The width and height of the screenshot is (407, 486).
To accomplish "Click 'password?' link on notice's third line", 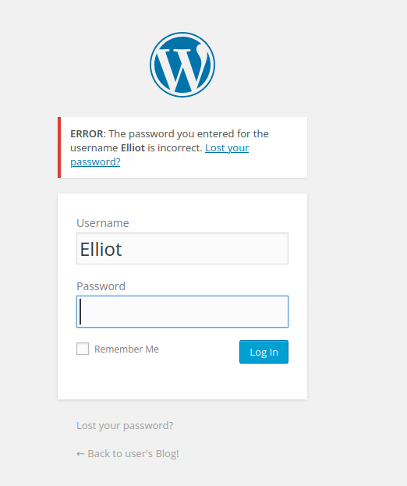I will point(95,161).
